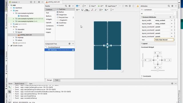Click the vertical bias slider
Screen dimensions: 183x103
143,60
